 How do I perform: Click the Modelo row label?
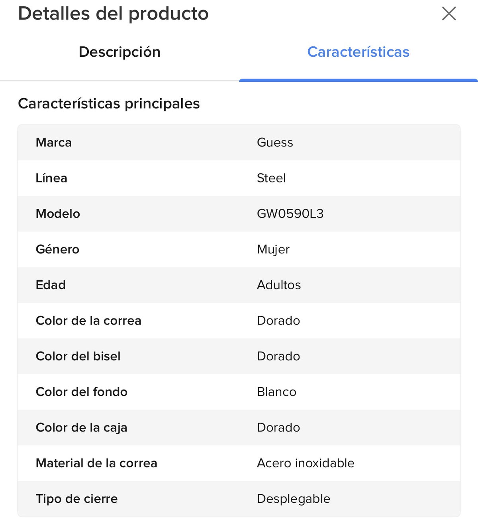tap(58, 214)
